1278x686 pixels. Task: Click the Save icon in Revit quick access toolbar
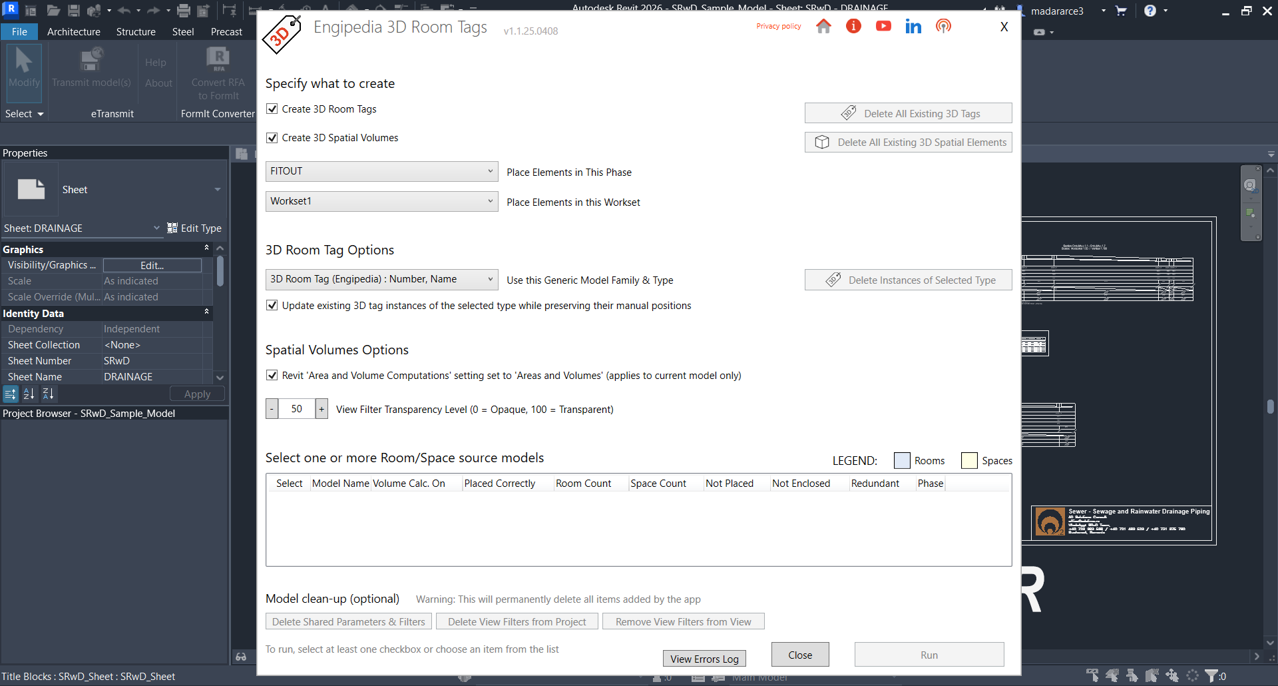pyautogui.click(x=74, y=11)
